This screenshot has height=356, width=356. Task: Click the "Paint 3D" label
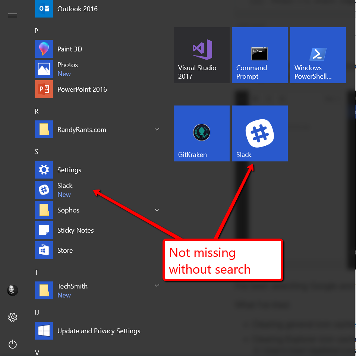tap(70, 49)
